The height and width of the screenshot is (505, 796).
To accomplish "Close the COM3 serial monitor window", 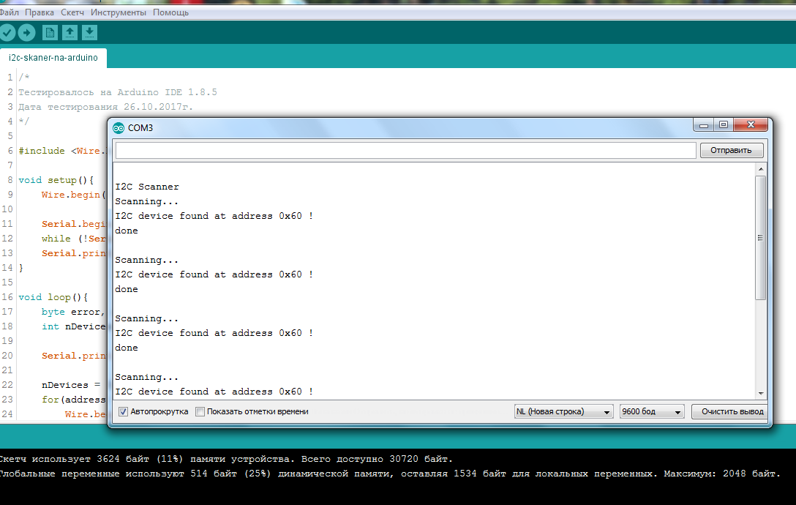I will tap(751, 125).
